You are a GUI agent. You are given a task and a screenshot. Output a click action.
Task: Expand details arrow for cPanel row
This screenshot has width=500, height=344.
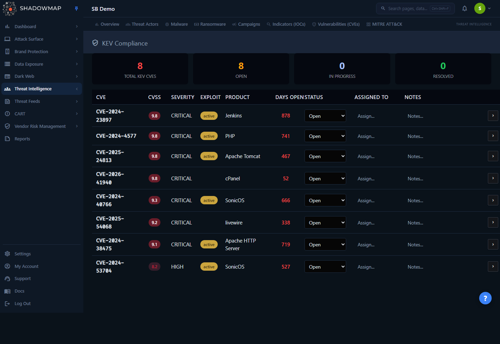[493, 178]
